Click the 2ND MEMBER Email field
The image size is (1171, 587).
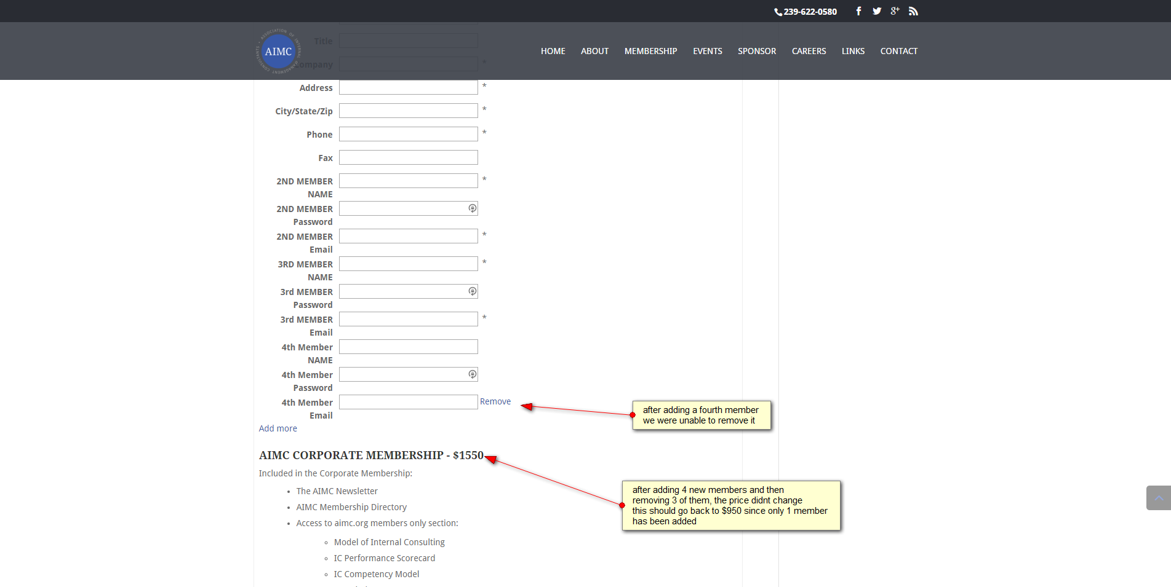point(409,236)
